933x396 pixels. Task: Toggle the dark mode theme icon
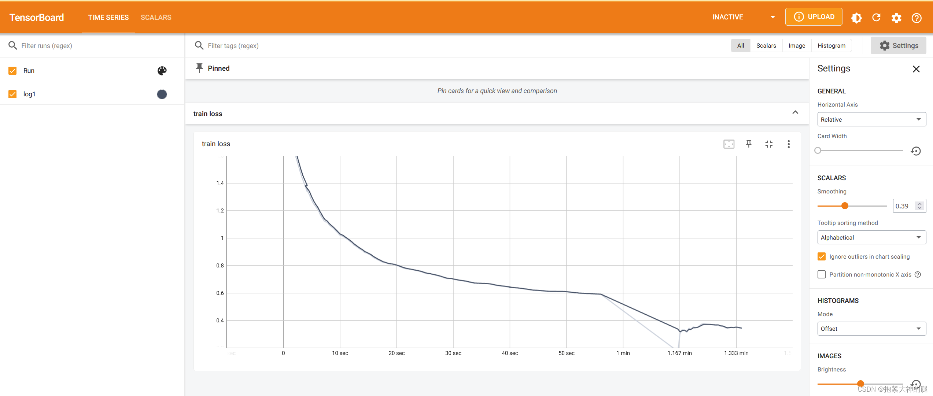(856, 18)
